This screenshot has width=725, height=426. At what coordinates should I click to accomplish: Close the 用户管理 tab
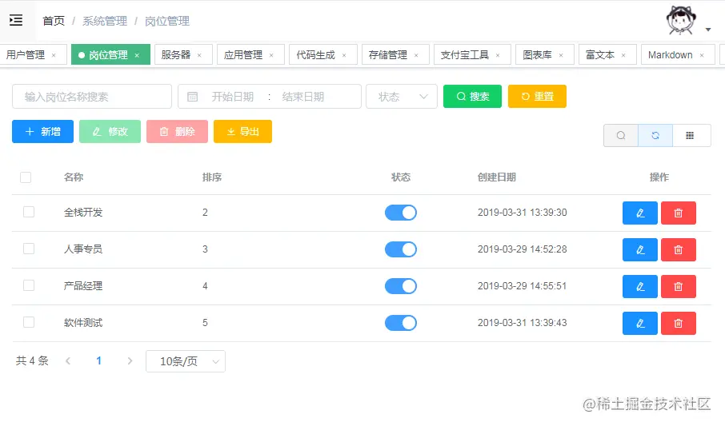[54, 55]
